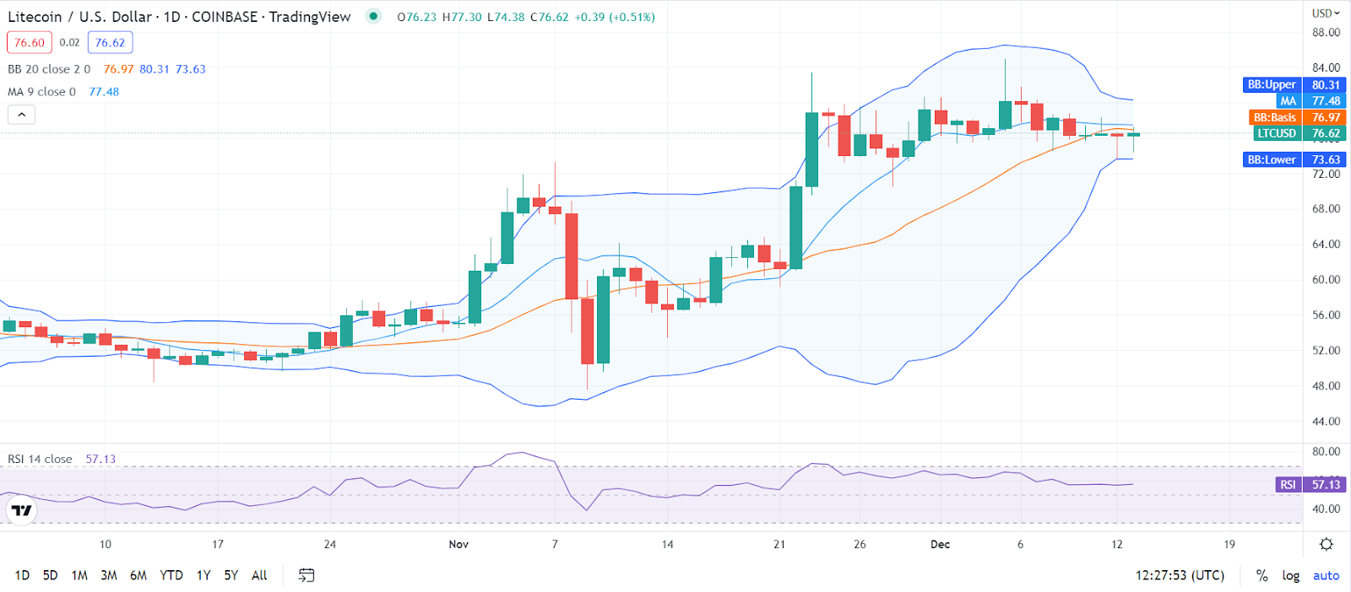
Task: Select the All time range
Action: pyautogui.click(x=259, y=575)
